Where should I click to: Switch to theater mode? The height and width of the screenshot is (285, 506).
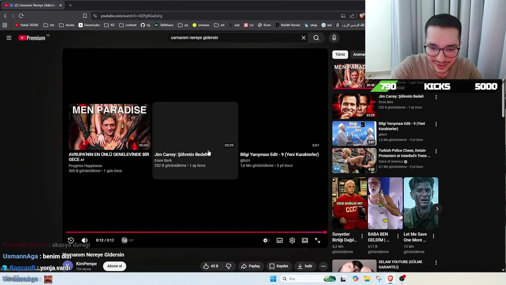(305, 240)
